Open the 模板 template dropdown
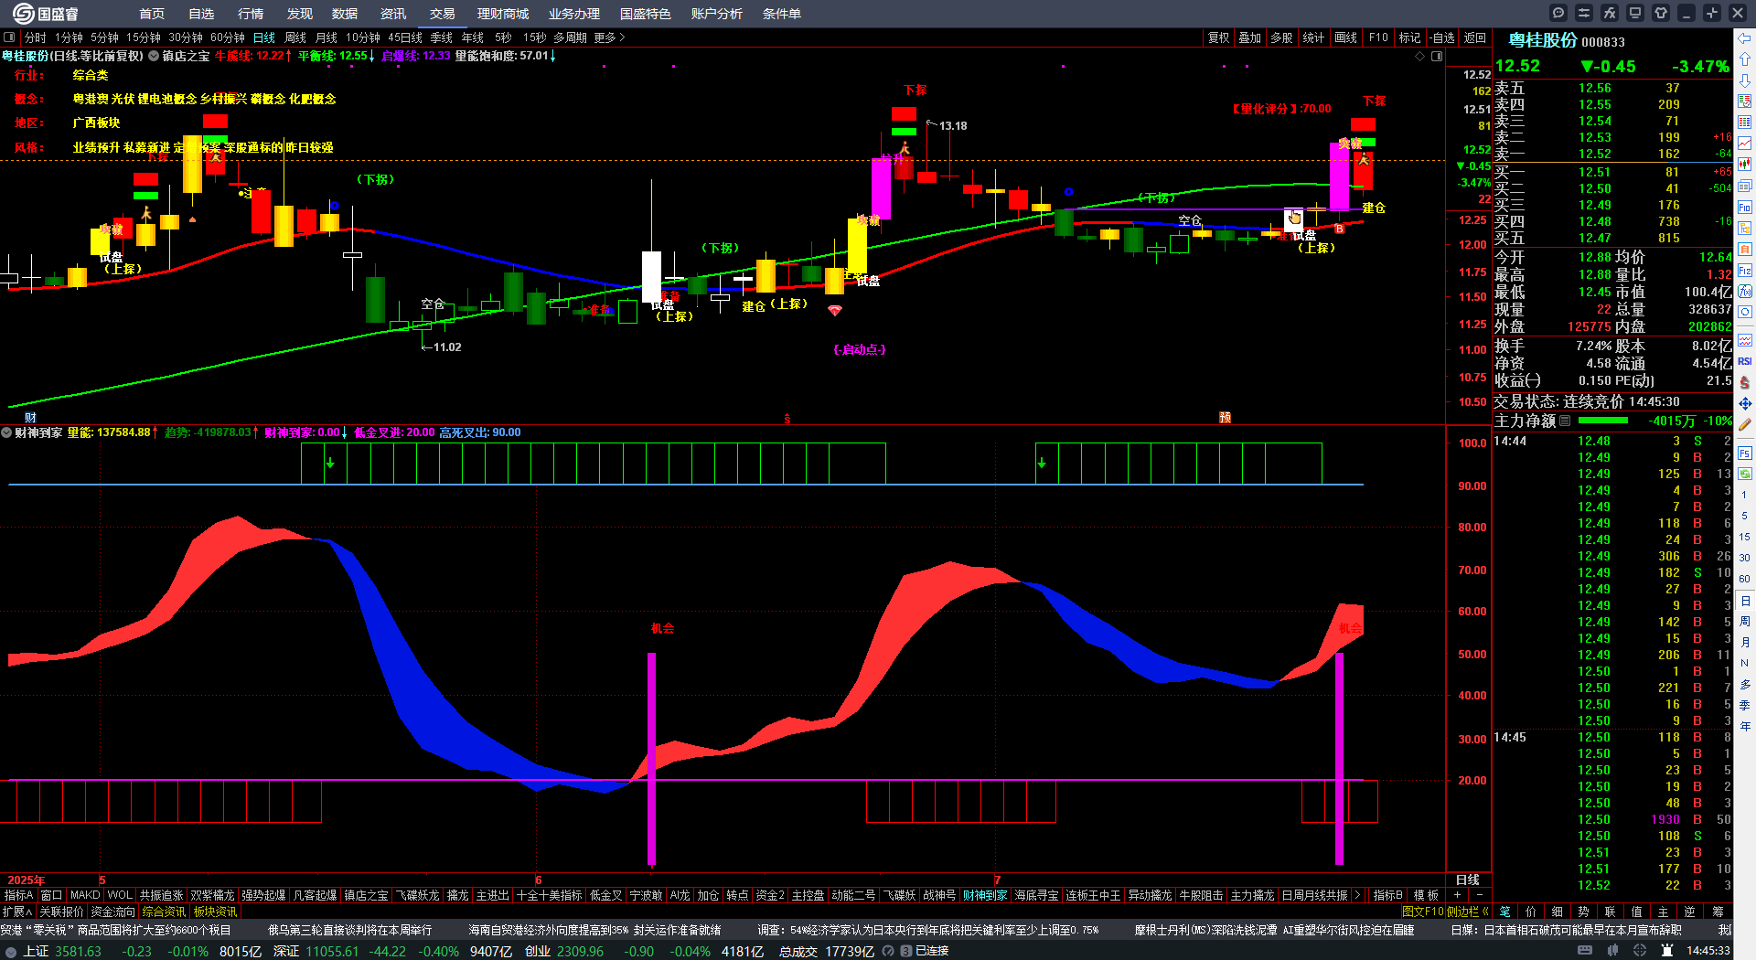Image resolution: width=1756 pixels, height=960 pixels. (x=1426, y=895)
